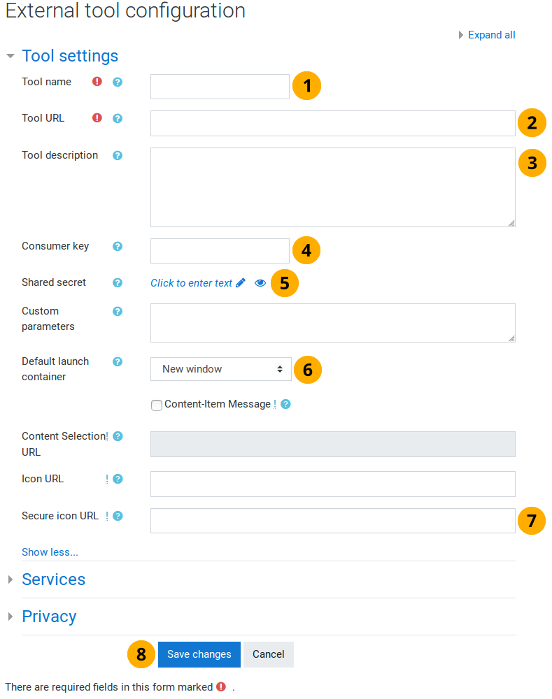
Task: Open help for Shared secret
Action: pos(118,282)
